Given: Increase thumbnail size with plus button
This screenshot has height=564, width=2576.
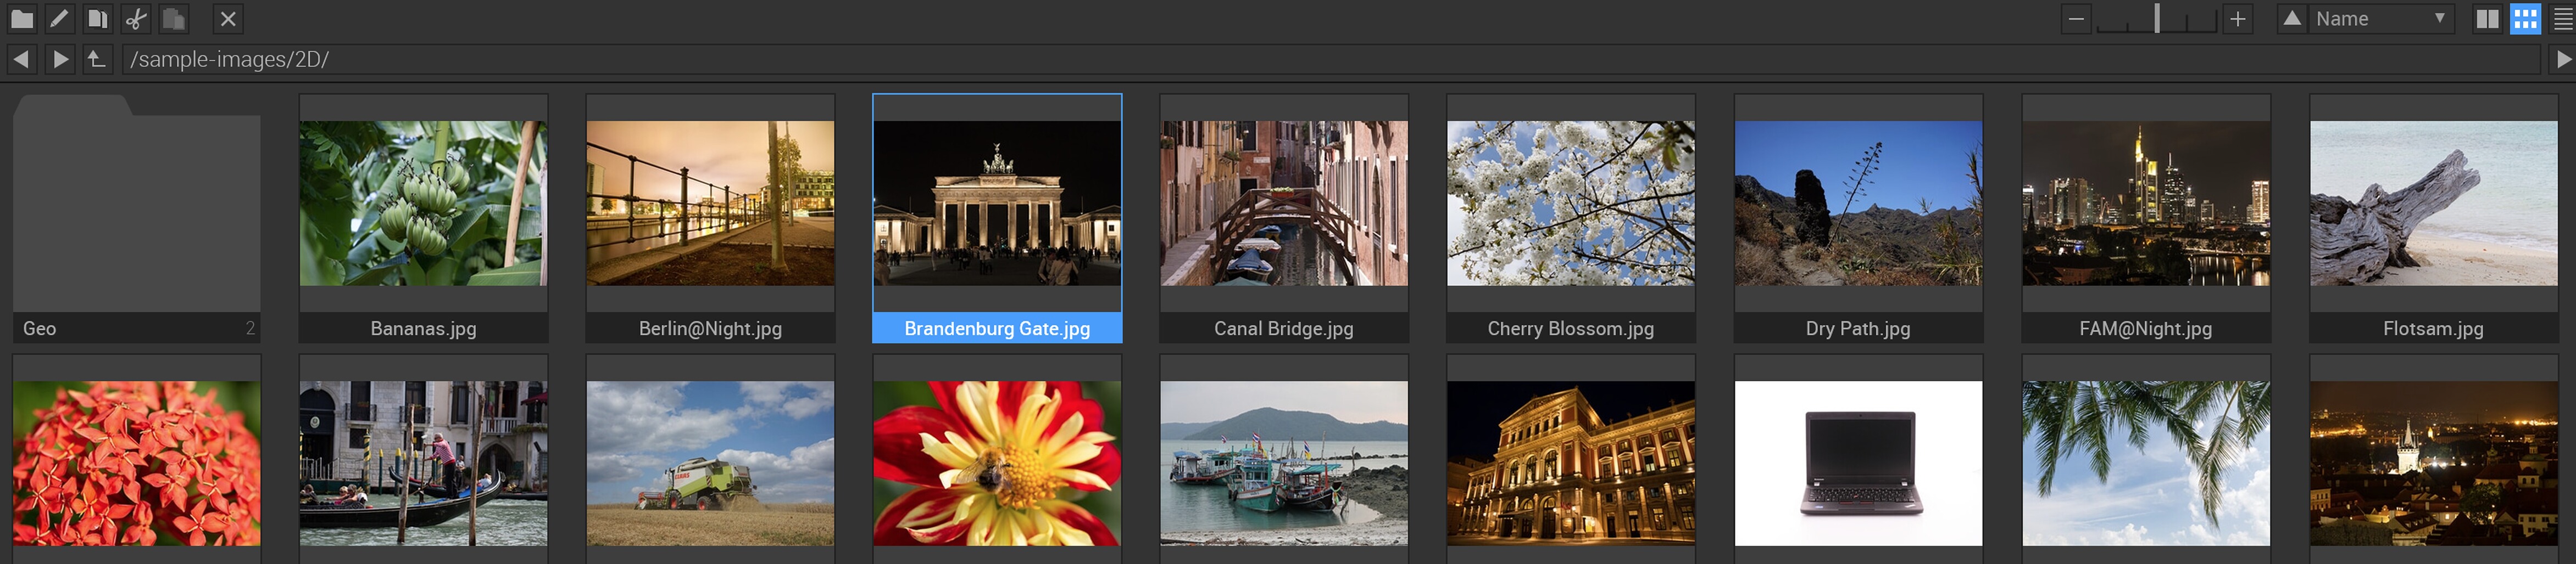Looking at the screenshot, I should coord(2237,19).
